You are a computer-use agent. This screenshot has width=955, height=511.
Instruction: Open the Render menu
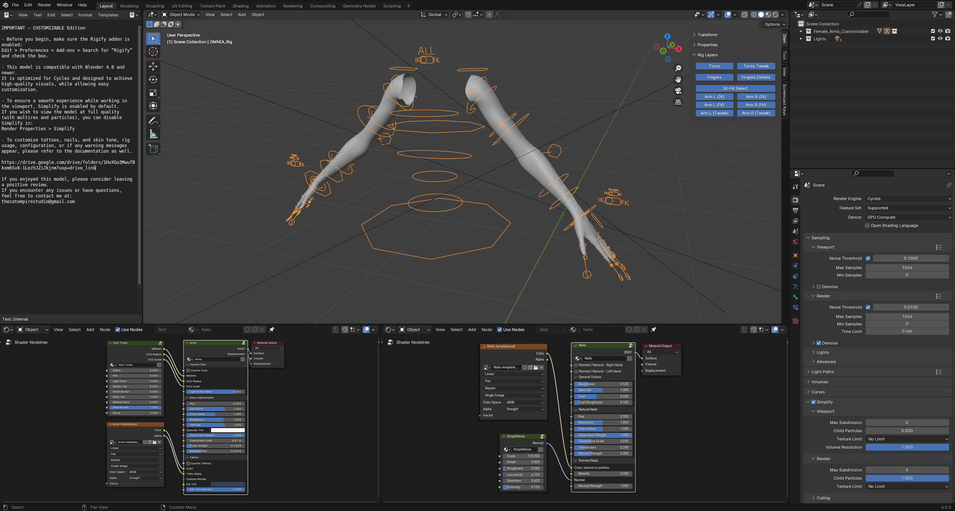point(44,5)
